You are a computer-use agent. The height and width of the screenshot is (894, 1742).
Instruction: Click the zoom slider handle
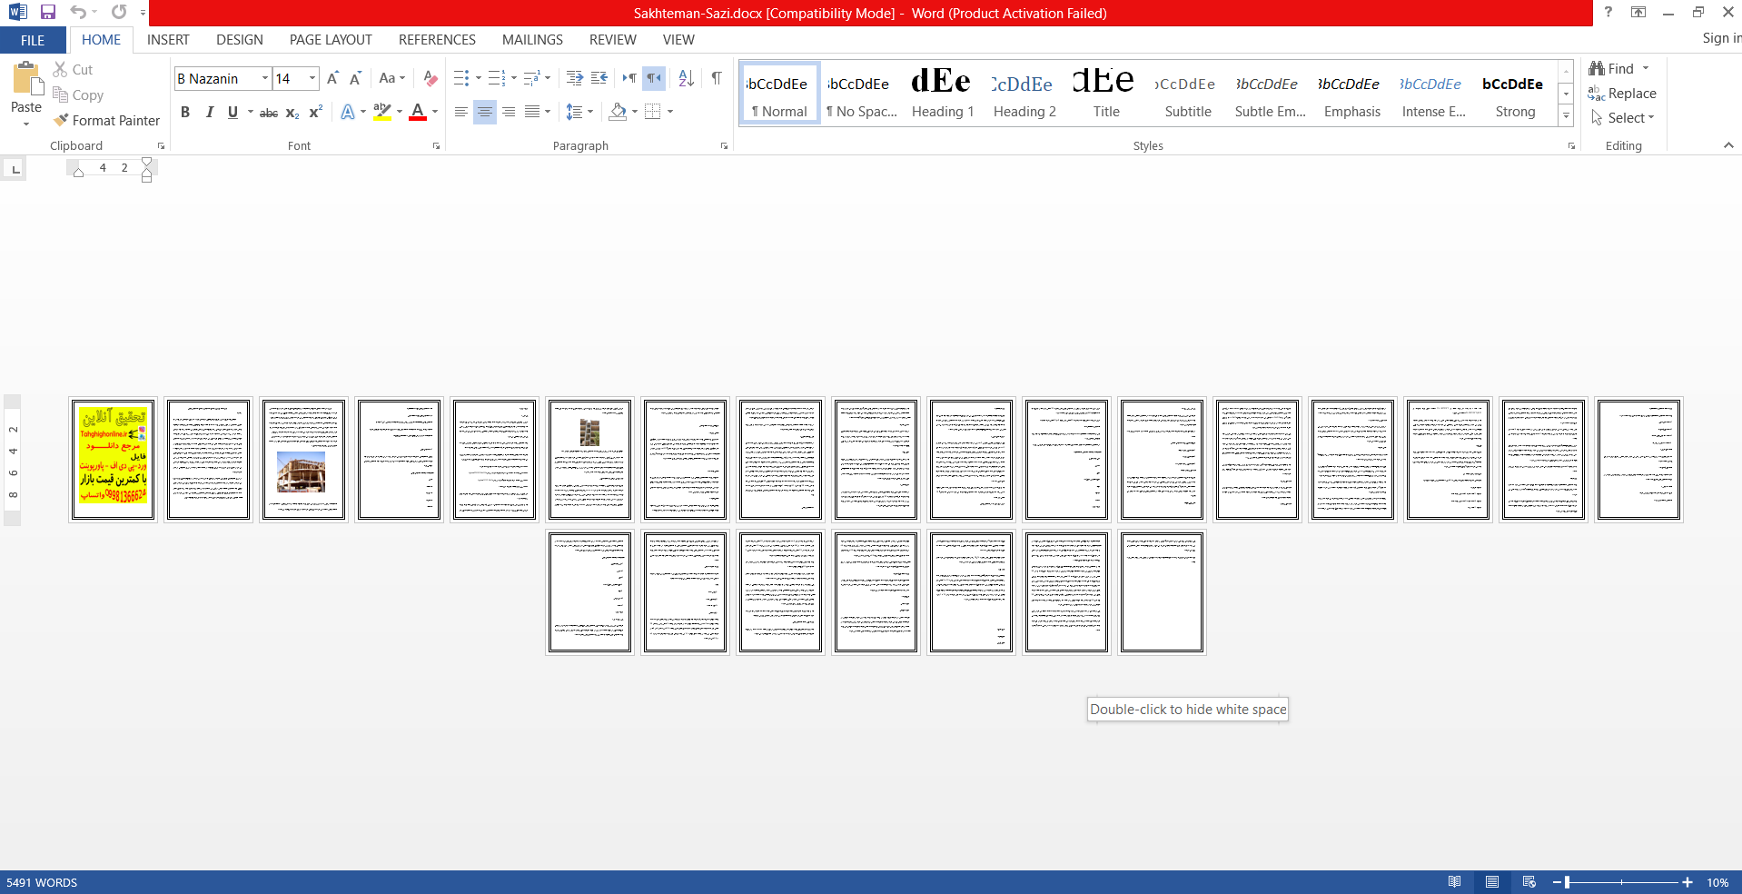1567,882
